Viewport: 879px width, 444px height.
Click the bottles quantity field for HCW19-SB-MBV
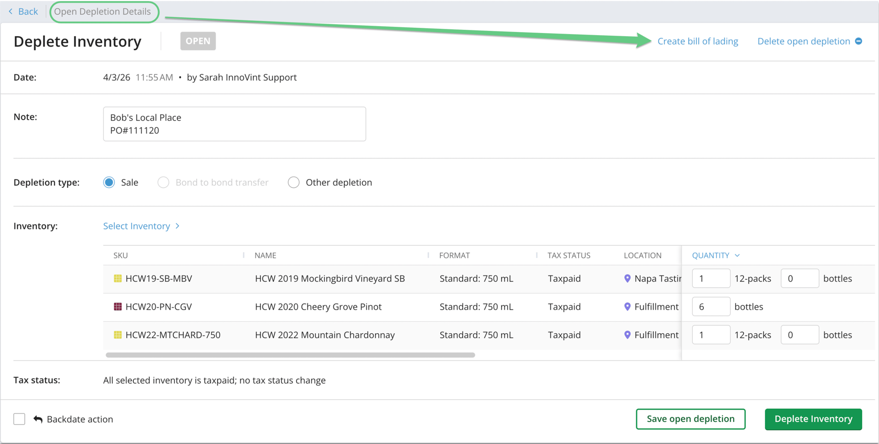[800, 279]
